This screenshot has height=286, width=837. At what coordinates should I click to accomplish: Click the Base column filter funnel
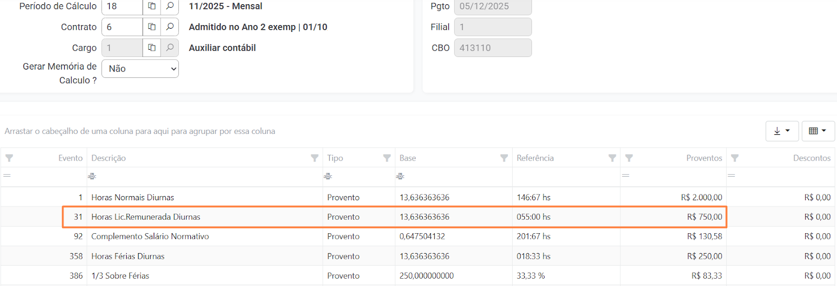504,158
